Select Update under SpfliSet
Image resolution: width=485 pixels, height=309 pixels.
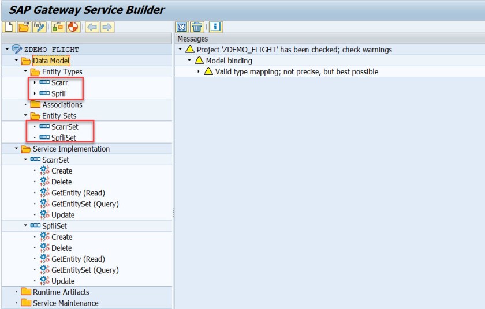(x=63, y=281)
